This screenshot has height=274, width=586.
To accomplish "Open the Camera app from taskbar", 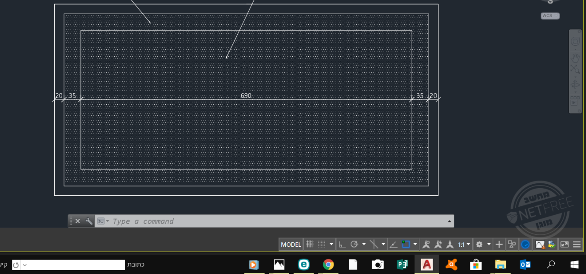I will (377, 264).
